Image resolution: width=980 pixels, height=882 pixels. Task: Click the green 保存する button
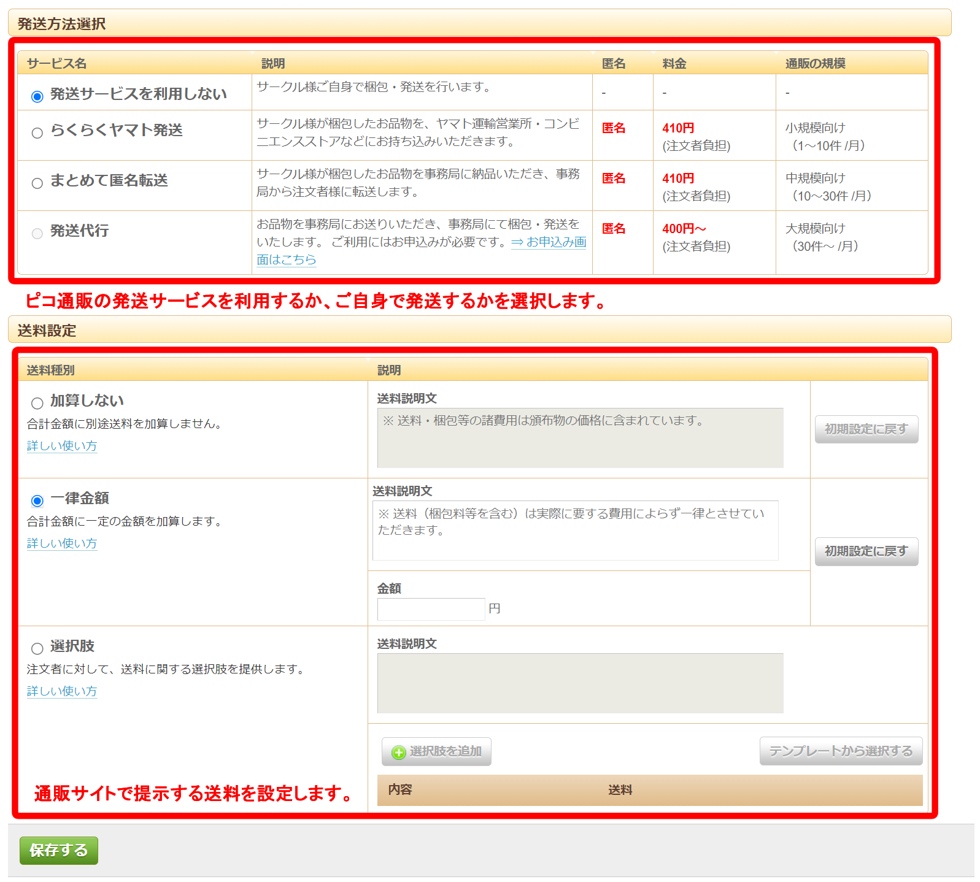[x=59, y=850]
